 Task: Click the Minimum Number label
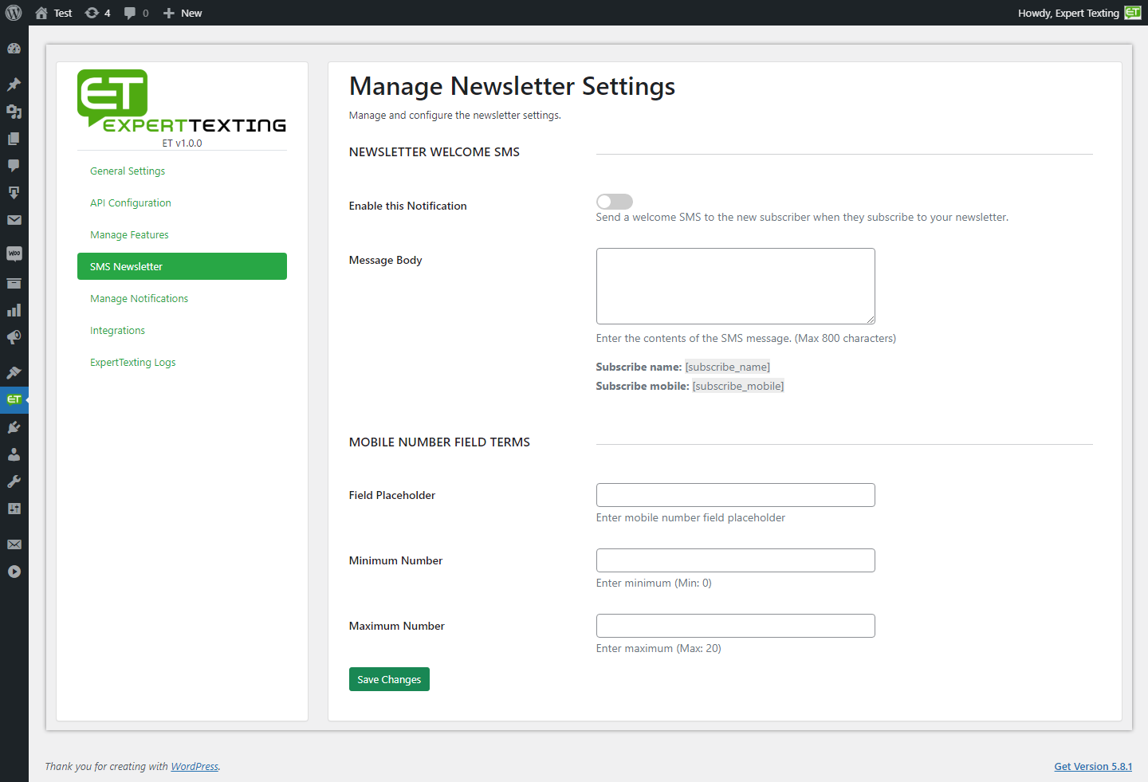(396, 560)
